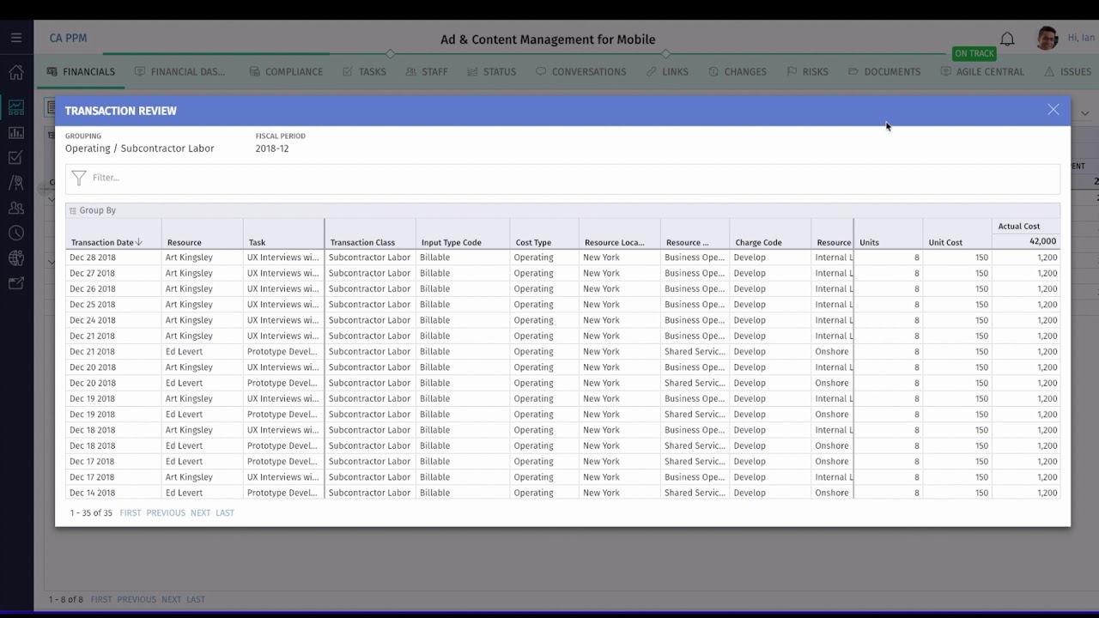This screenshot has width=1099, height=618.
Task: Click the FIRST link in the dialog
Action: 131,513
